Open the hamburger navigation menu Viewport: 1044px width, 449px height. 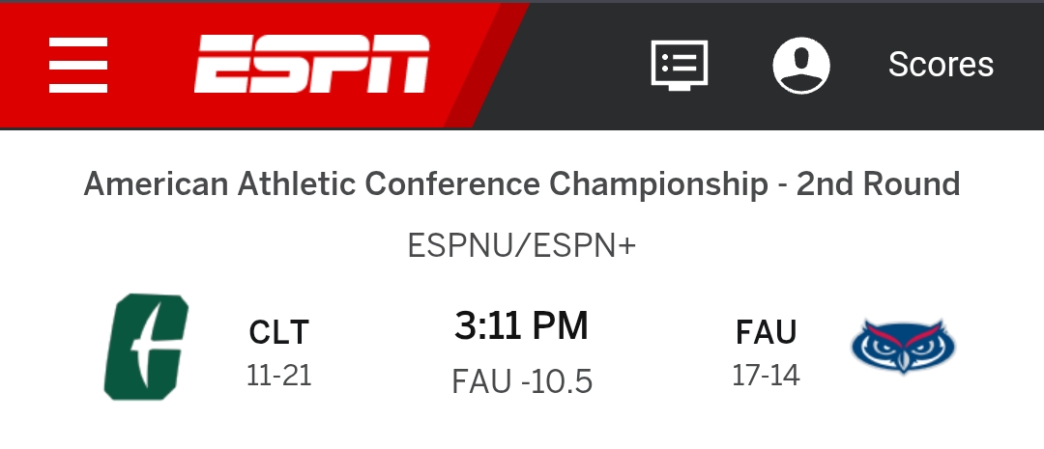coord(78,66)
